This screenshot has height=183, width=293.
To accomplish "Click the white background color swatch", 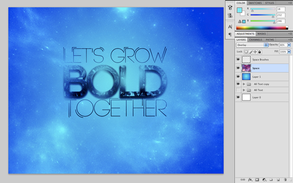I will click(243, 14).
